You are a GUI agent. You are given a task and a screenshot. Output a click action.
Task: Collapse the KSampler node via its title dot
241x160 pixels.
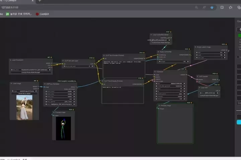pos(155,72)
